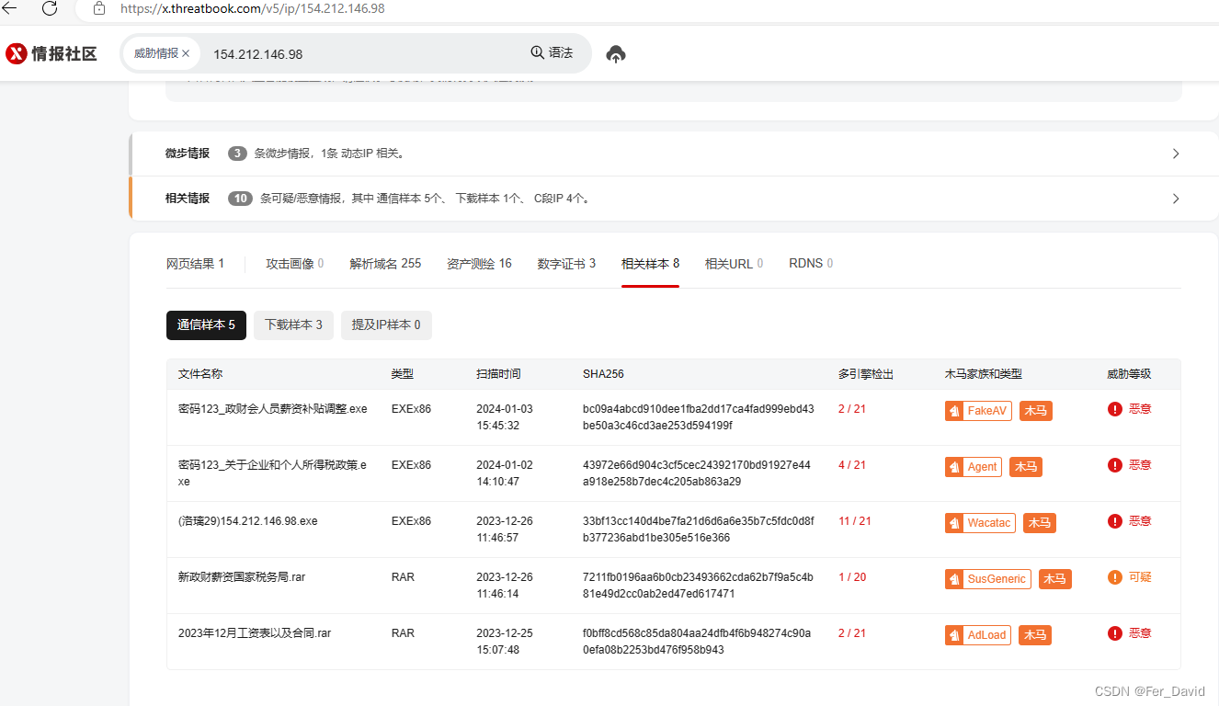Open the 相关URL tab
The width and height of the screenshot is (1219, 706).
pos(734,264)
